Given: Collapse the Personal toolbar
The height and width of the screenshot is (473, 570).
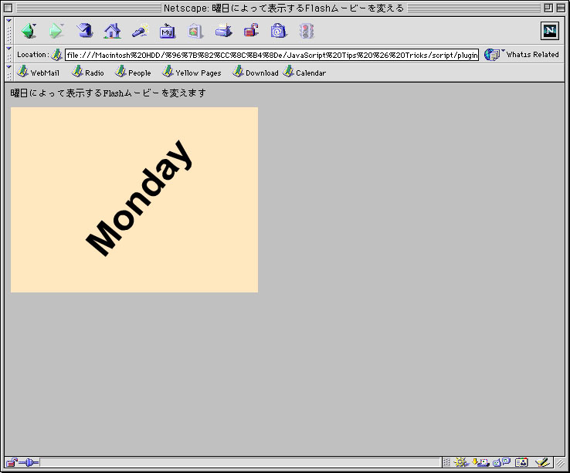Looking at the screenshot, I should pos(9,73).
